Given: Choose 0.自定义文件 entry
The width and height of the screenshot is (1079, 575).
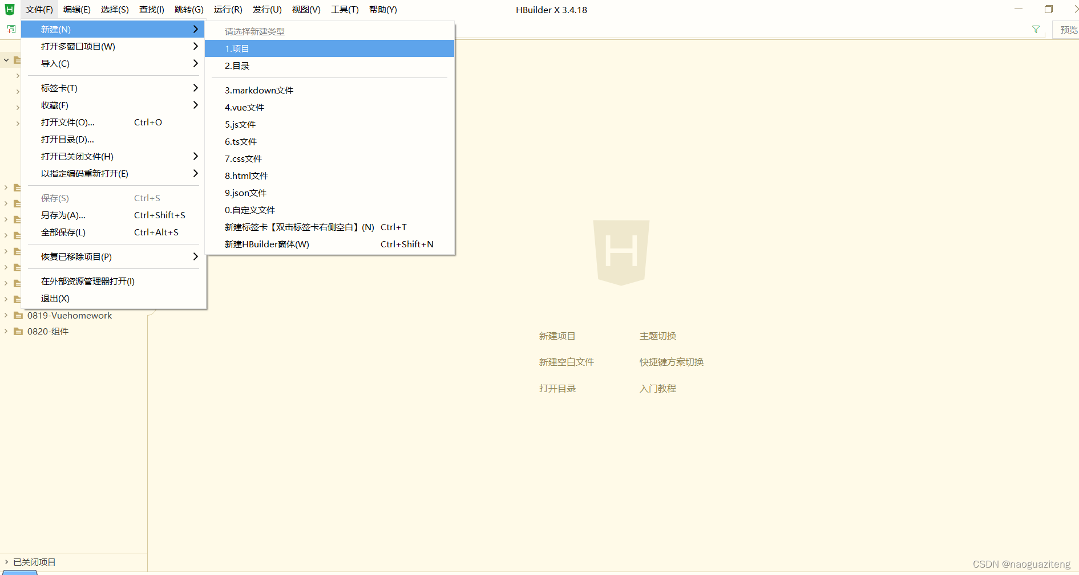Looking at the screenshot, I should click(329, 210).
